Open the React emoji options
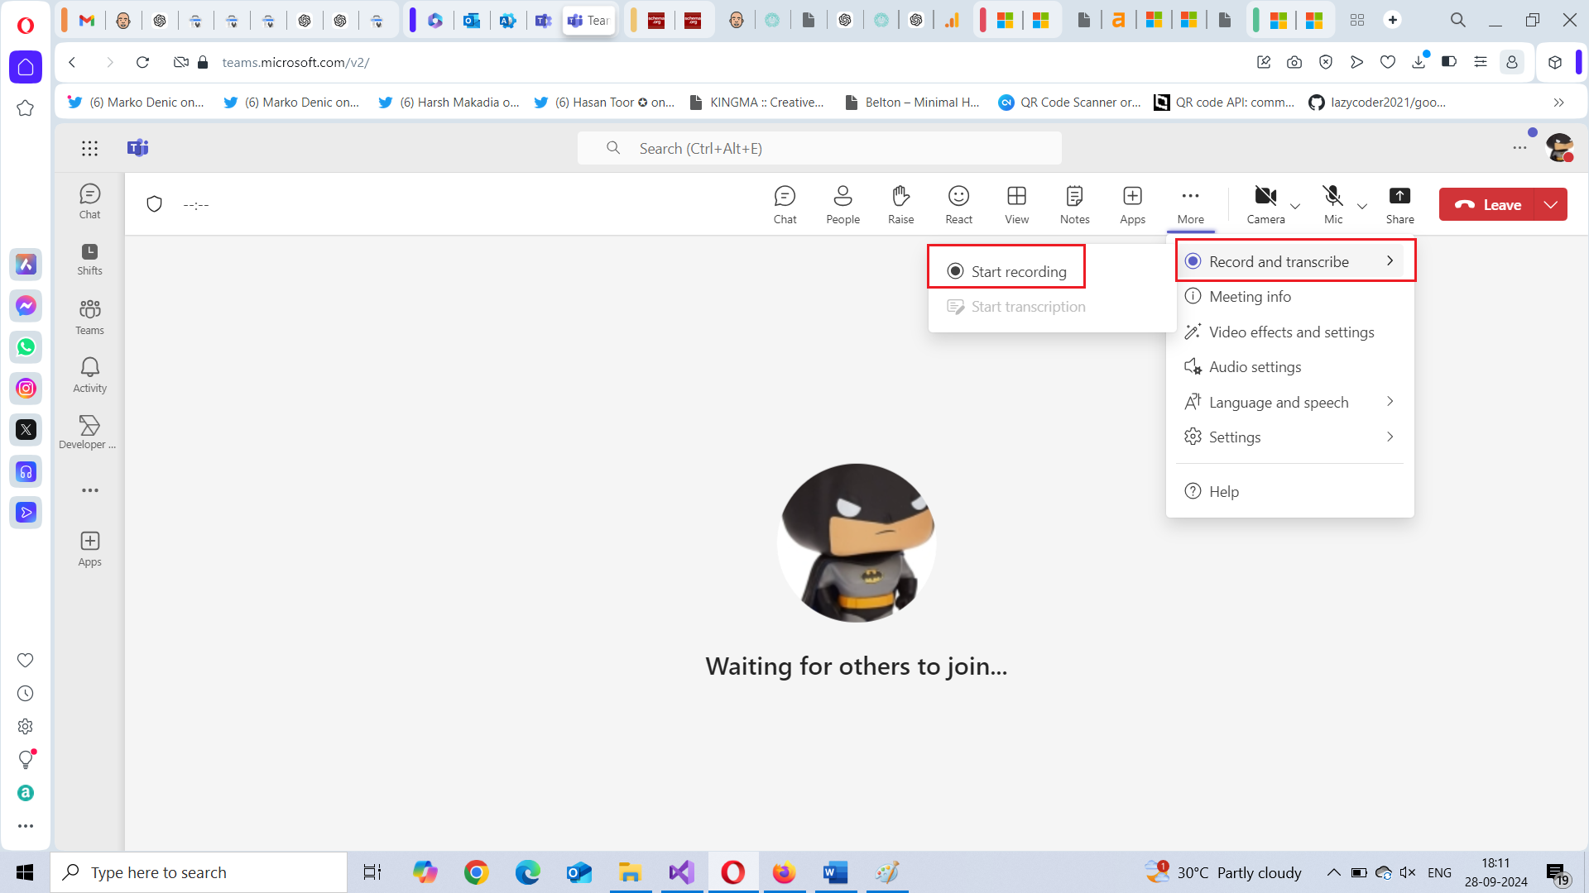This screenshot has height=893, width=1589. (958, 204)
